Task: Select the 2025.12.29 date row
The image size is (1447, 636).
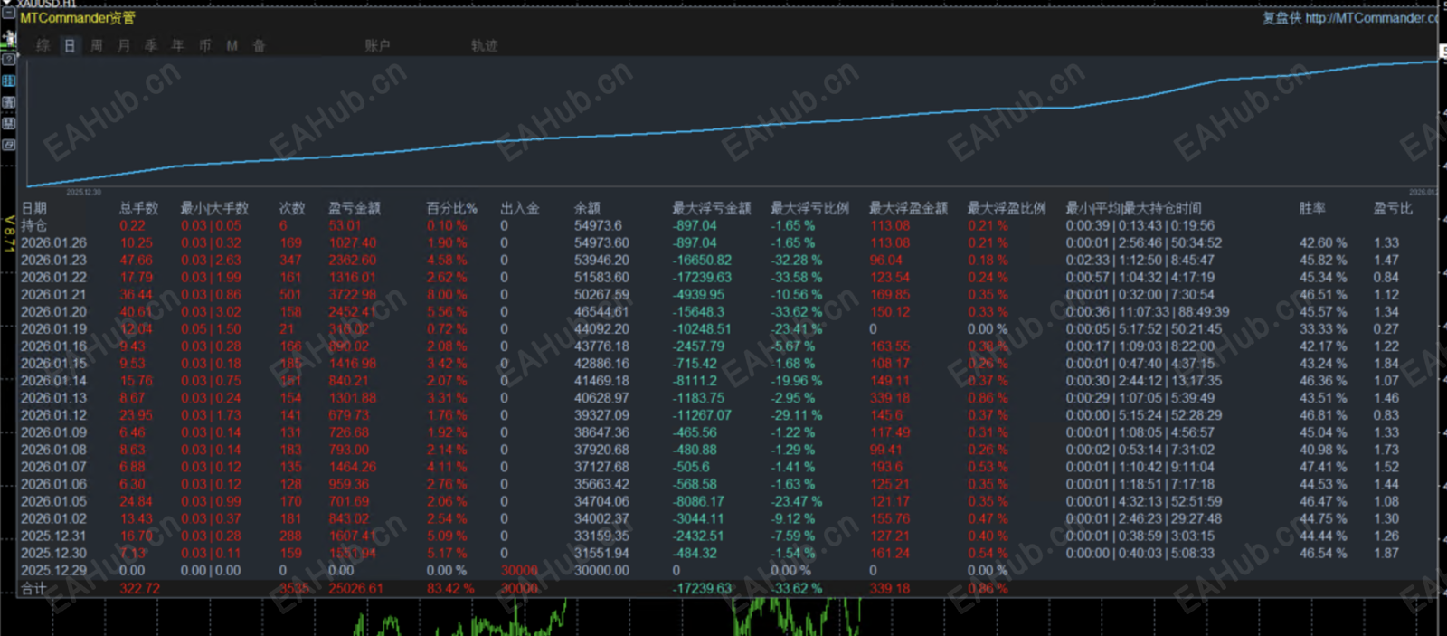Action: pos(54,570)
